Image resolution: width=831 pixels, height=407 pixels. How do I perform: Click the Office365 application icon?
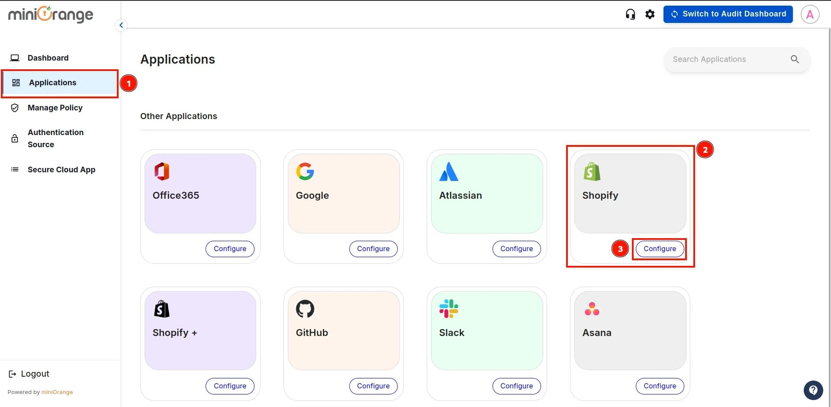tap(161, 171)
